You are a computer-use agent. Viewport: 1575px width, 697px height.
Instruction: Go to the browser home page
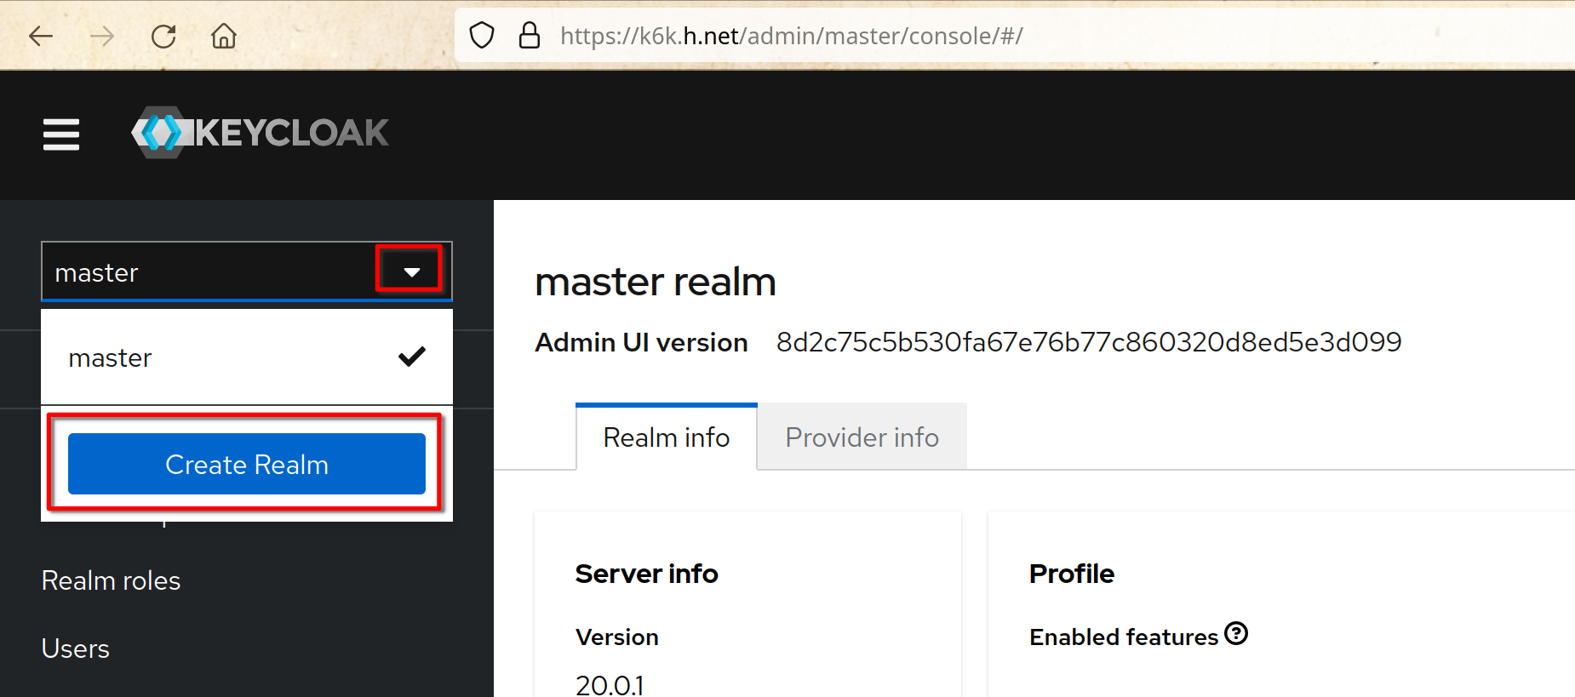[224, 36]
